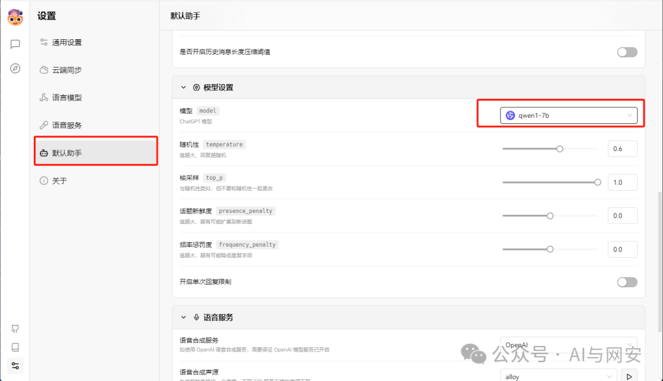The width and height of the screenshot is (663, 381).
Task: Click the qwen model logo icon
Action: tap(510, 115)
